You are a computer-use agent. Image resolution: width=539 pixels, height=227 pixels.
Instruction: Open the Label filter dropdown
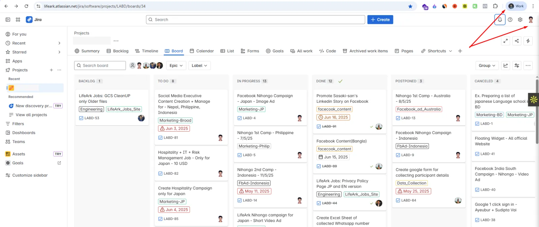pos(199,65)
